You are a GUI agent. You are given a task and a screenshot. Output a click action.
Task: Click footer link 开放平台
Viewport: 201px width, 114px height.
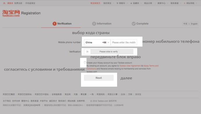tap(44, 101)
